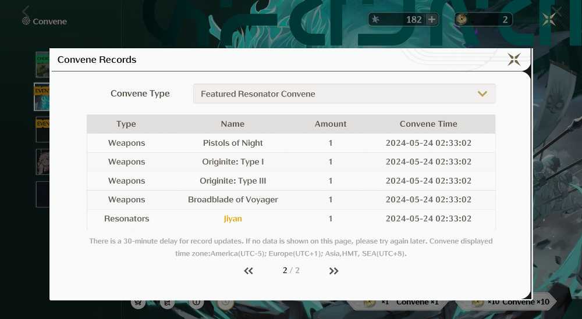This screenshot has height=319, width=582.
Task: Add more Astrite with plus button
Action: (432, 19)
